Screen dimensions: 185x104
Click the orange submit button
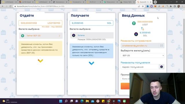coord(125,86)
